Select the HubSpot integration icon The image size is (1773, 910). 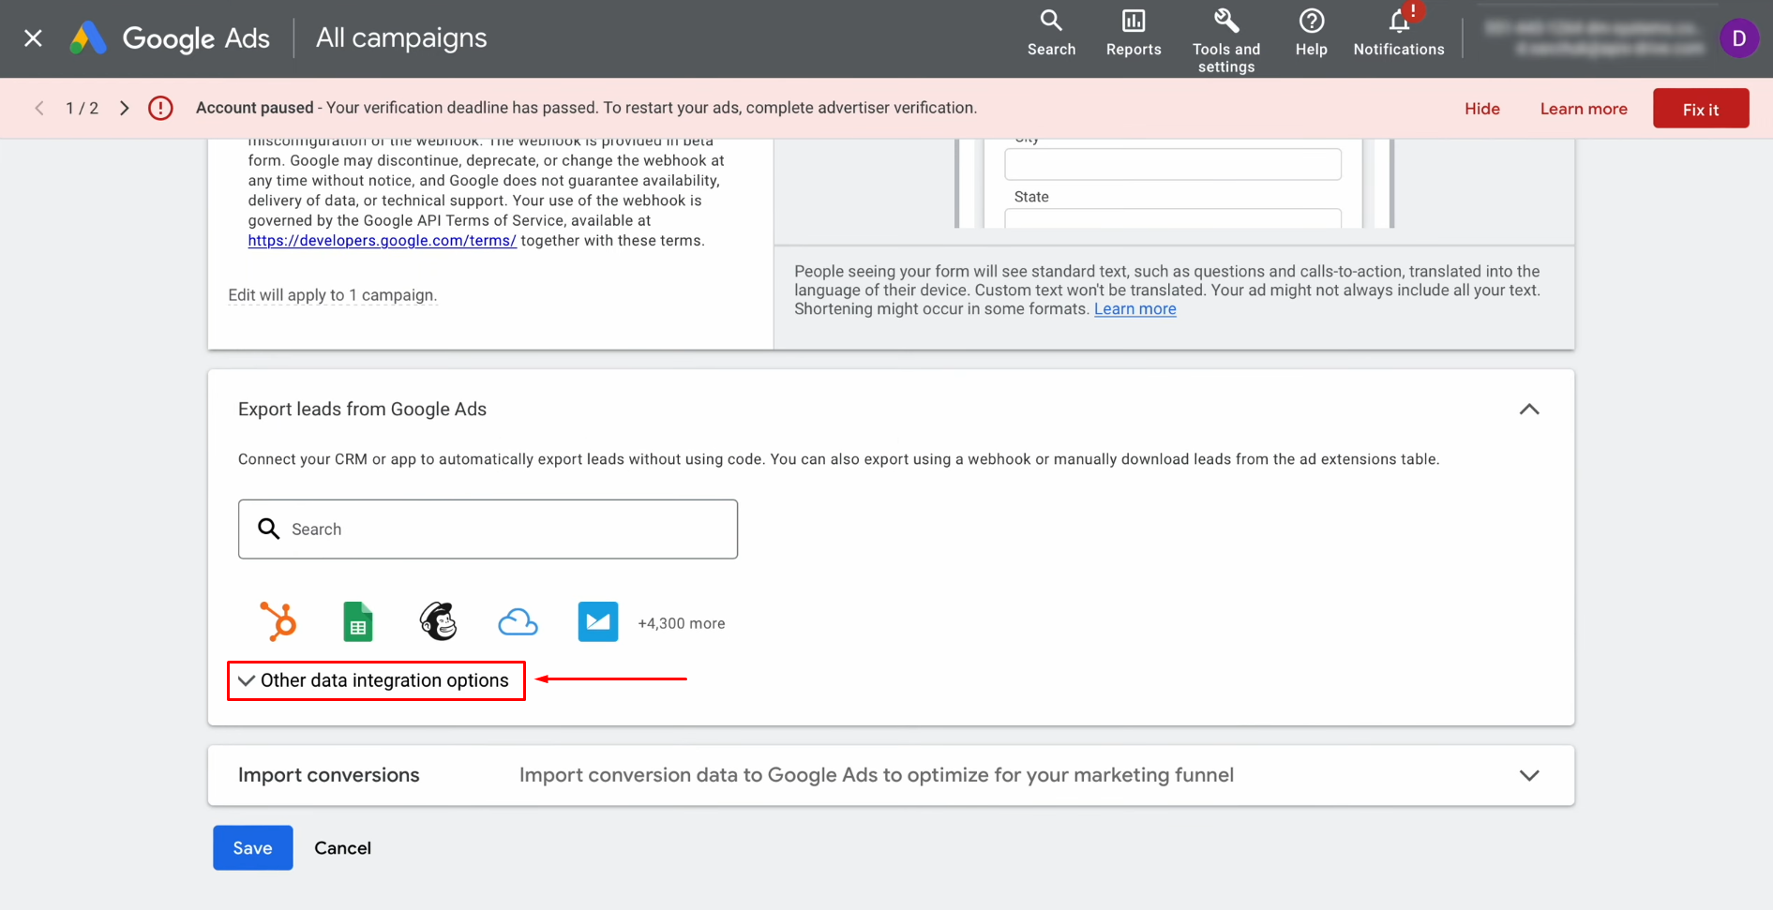[278, 621]
